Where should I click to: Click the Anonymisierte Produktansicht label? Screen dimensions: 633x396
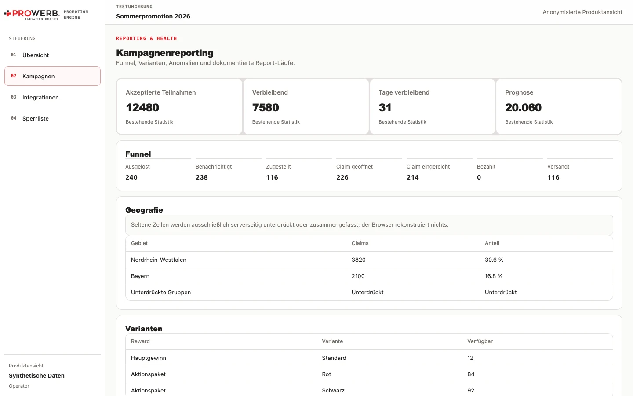point(582,12)
